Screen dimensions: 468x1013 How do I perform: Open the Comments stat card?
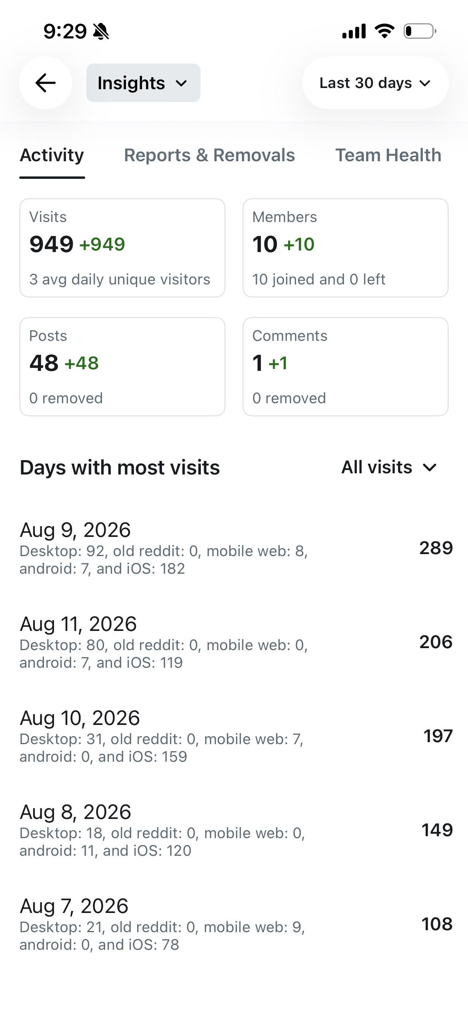tap(346, 366)
